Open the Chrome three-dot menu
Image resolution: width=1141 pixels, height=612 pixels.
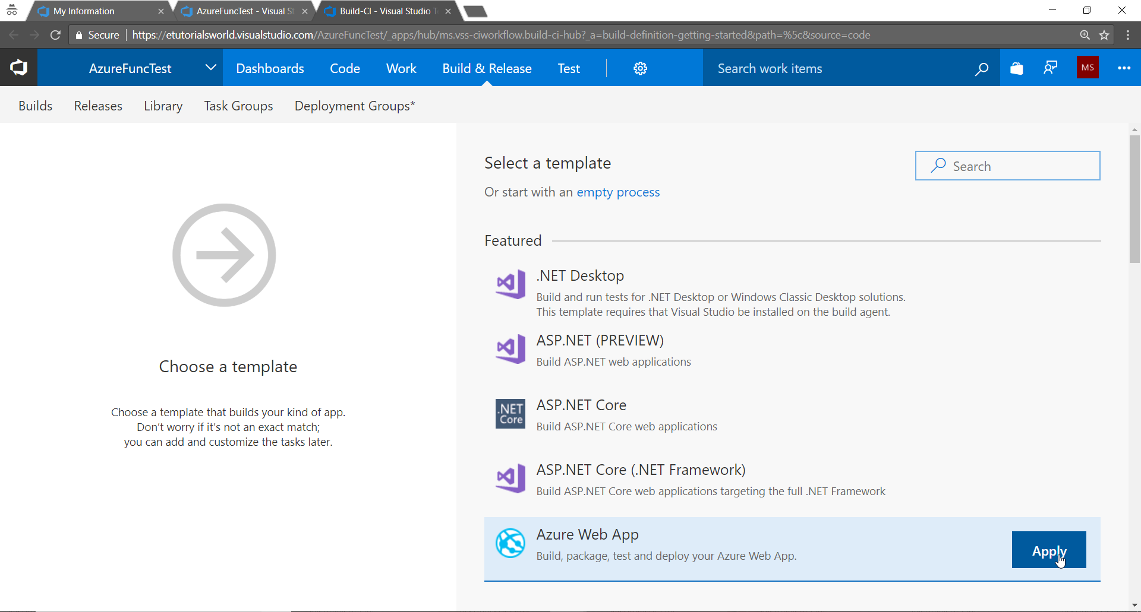[x=1128, y=35]
